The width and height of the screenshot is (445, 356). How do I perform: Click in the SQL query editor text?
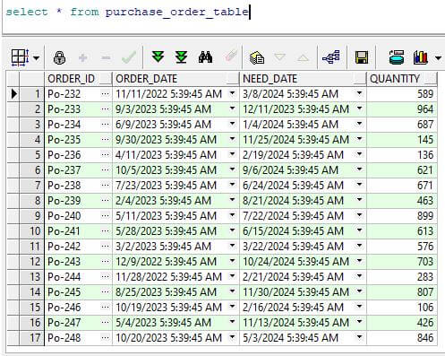127,12
